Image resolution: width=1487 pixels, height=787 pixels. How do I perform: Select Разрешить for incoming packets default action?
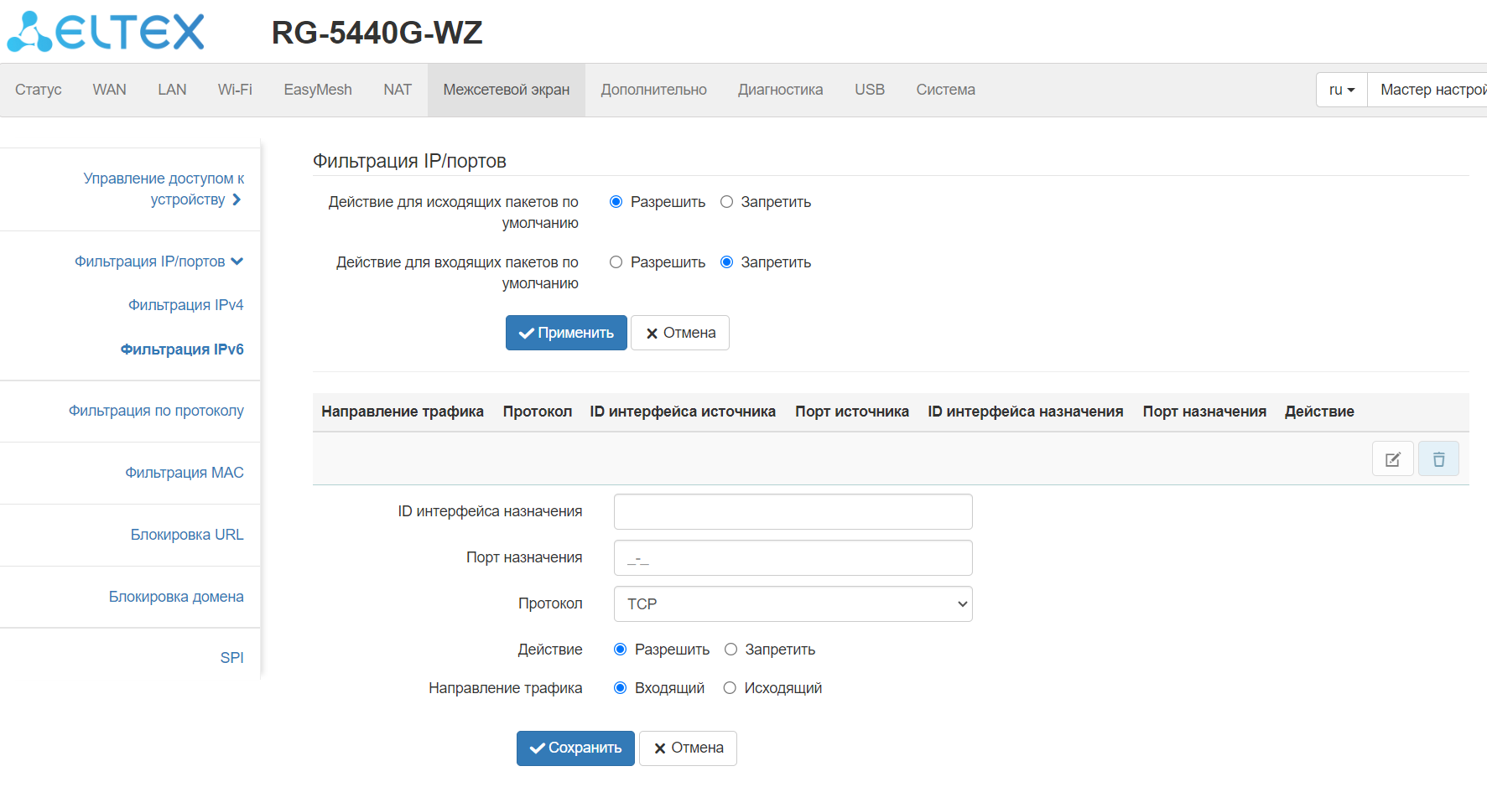tap(616, 262)
